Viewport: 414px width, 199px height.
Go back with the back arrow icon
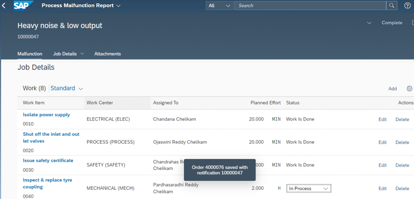[4, 6]
